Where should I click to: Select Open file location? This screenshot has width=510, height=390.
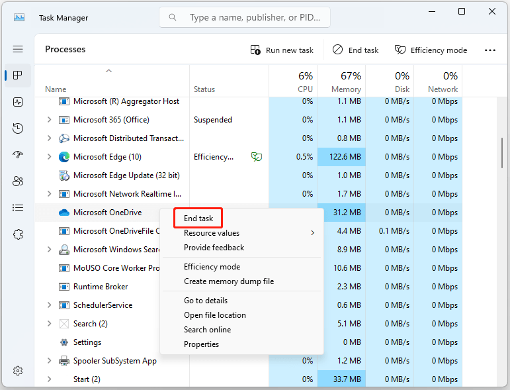(241, 315)
